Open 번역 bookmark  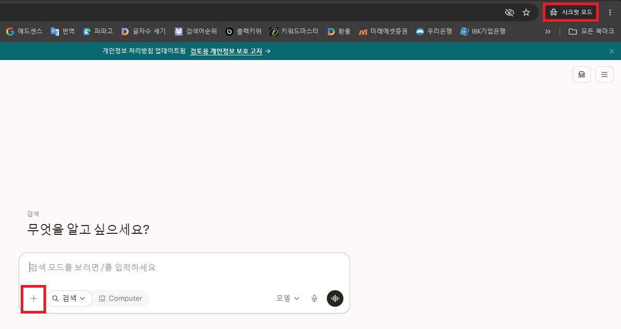tap(63, 31)
